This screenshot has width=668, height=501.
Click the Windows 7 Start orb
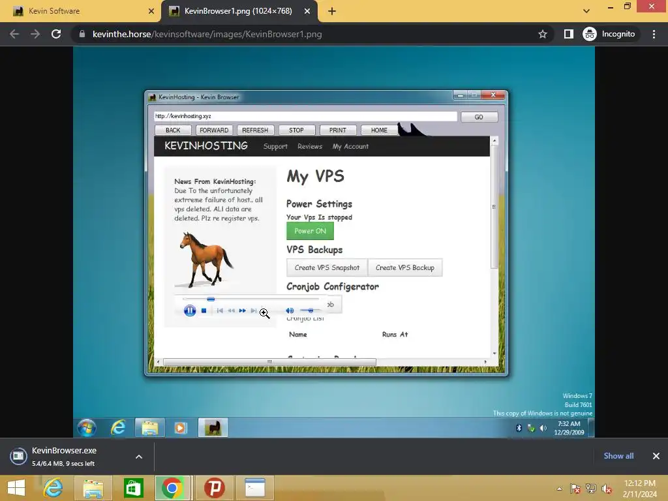pos(87,428)
